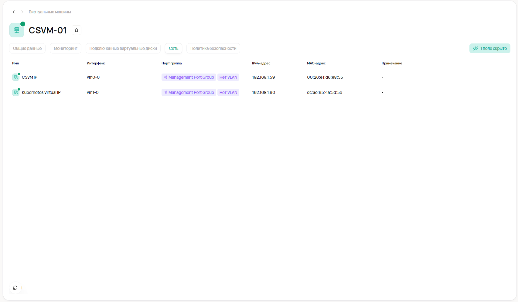Open the Общие данные tab

(x=27, y=48)
